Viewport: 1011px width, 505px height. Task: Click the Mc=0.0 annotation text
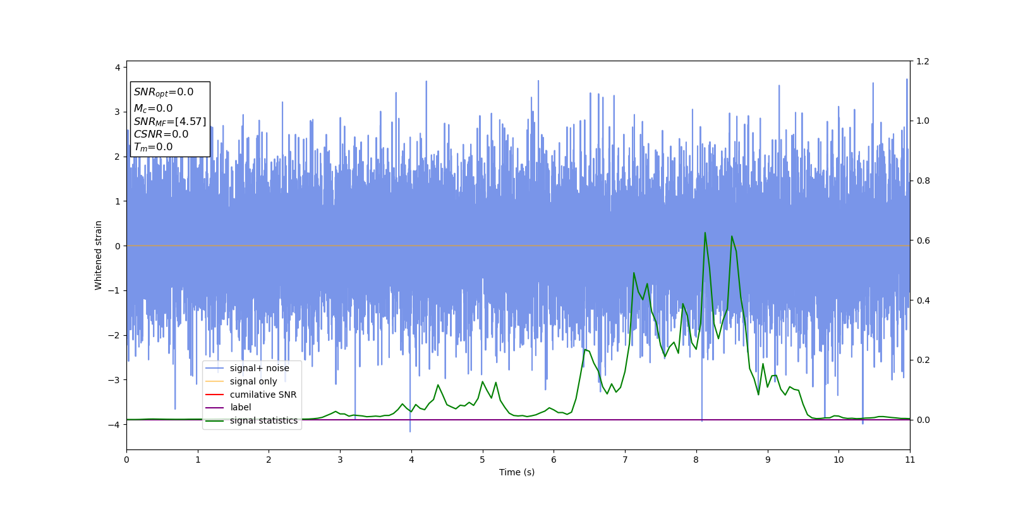pos(153,109)
